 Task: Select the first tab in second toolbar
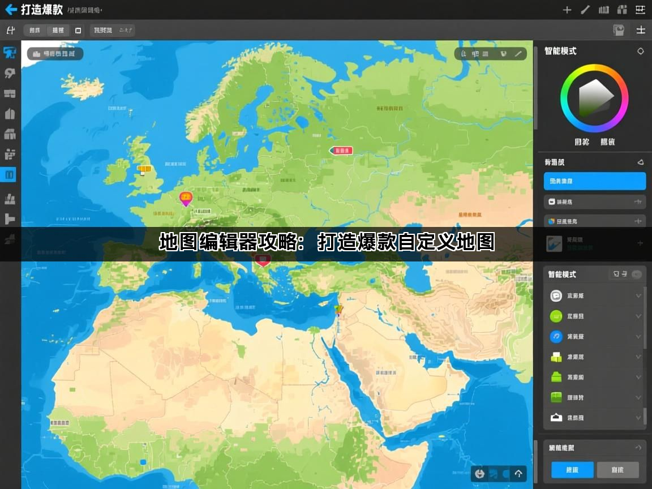tap(35, 31)
